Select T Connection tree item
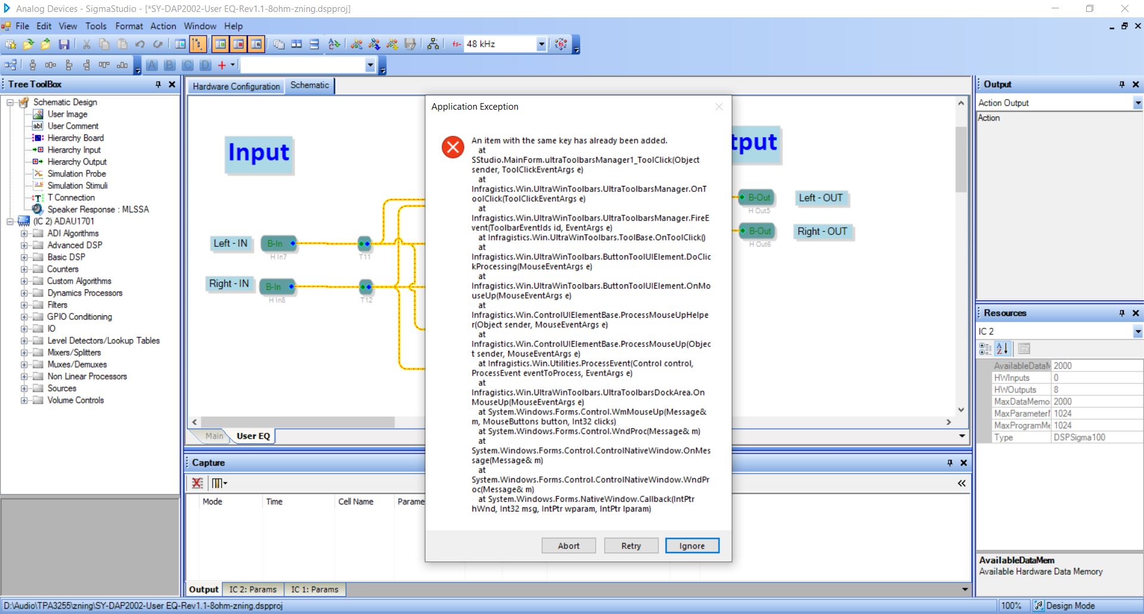 tap(71, 197)
